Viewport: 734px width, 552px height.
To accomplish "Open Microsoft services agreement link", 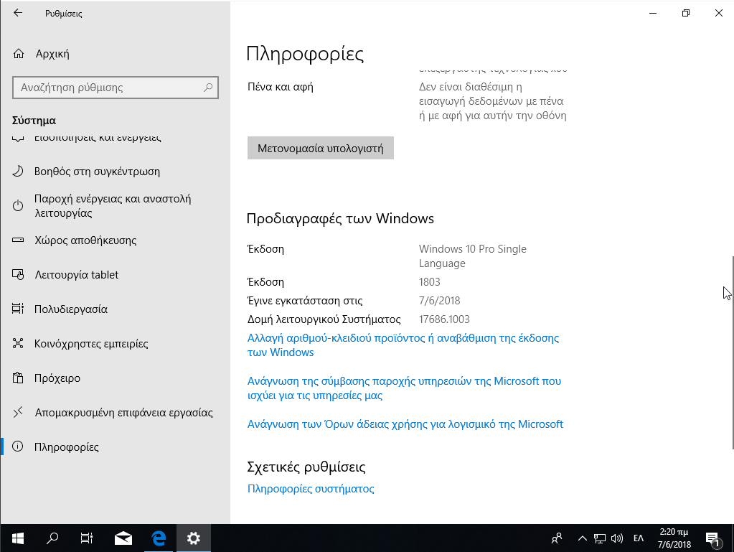I will [404, 388].
